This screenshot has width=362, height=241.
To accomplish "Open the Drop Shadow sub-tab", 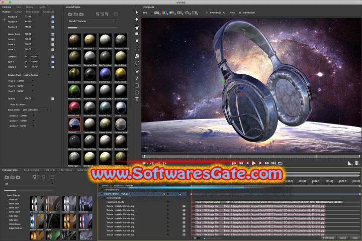I will 33,12.
